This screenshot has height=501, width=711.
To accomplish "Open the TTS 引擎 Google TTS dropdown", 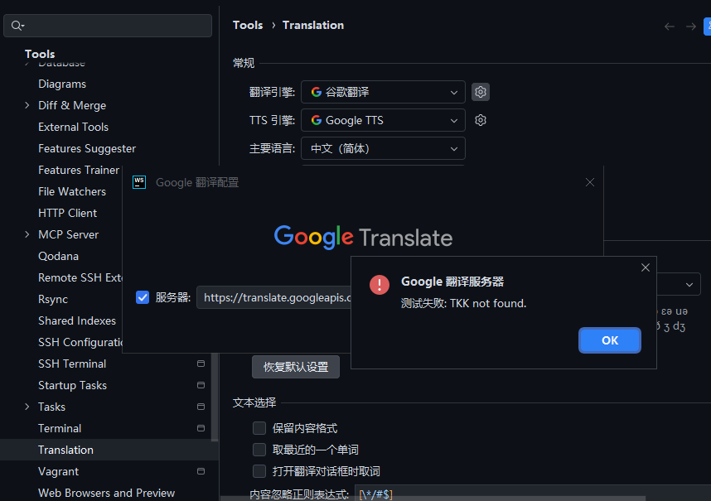I will coord(383,120).
